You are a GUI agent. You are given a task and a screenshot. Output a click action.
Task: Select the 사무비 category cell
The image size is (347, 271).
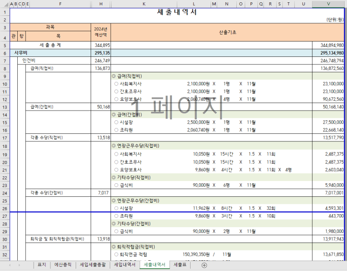50,53
